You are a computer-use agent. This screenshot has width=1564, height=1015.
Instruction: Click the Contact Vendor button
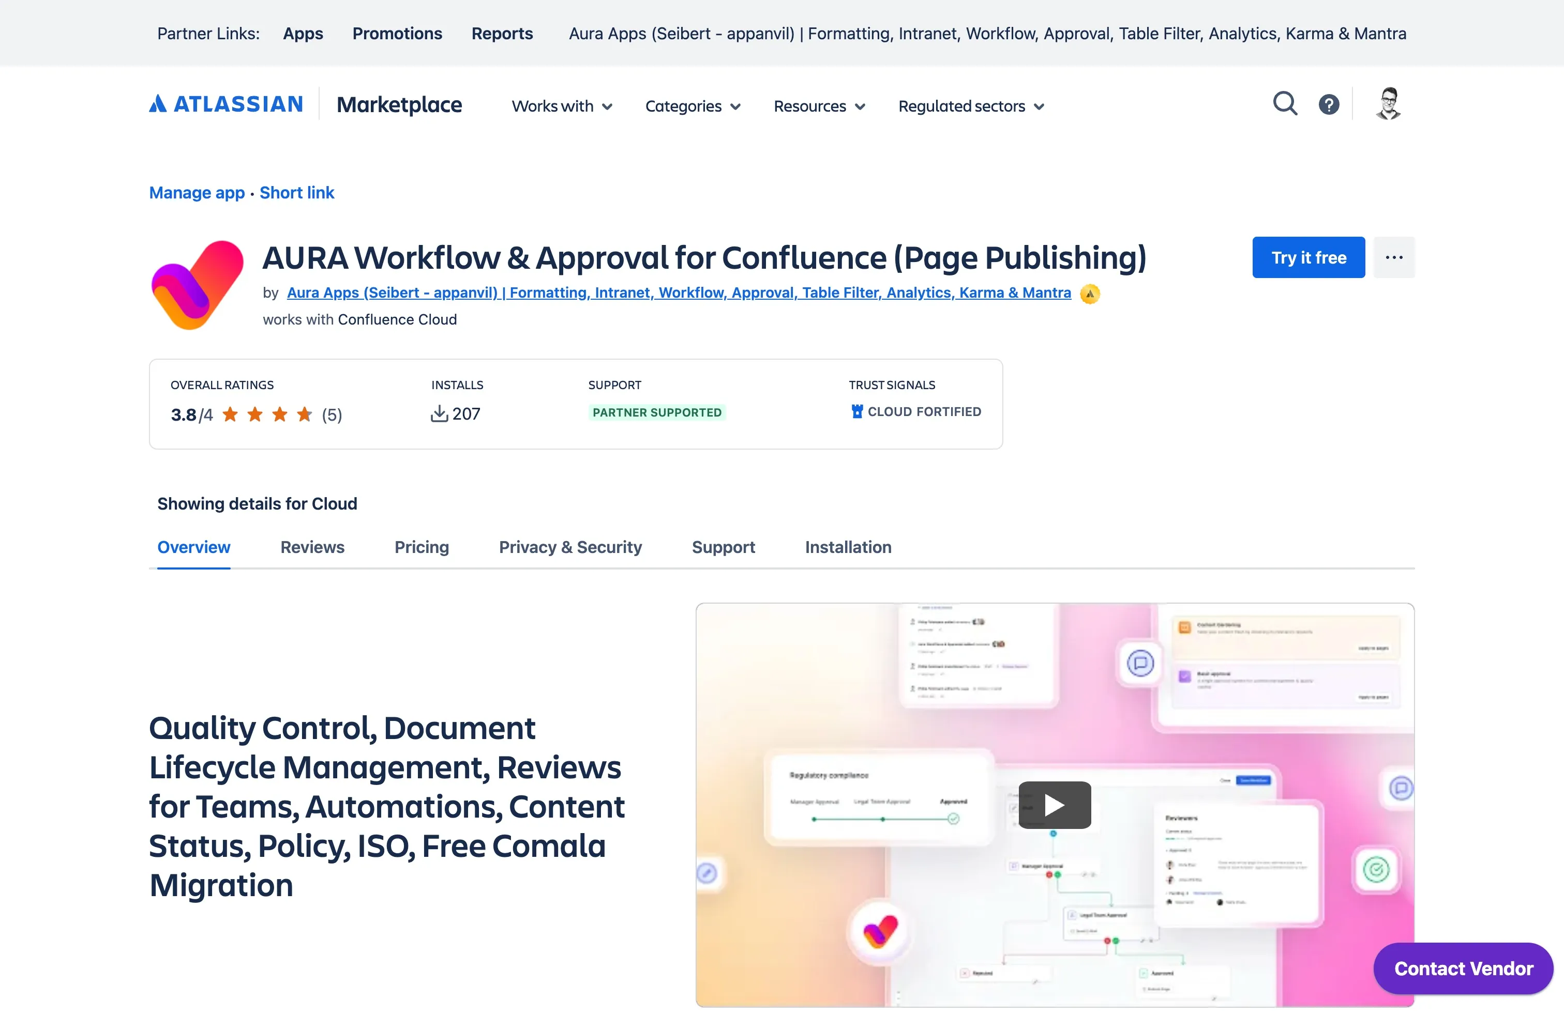[x=1464, y=968]
